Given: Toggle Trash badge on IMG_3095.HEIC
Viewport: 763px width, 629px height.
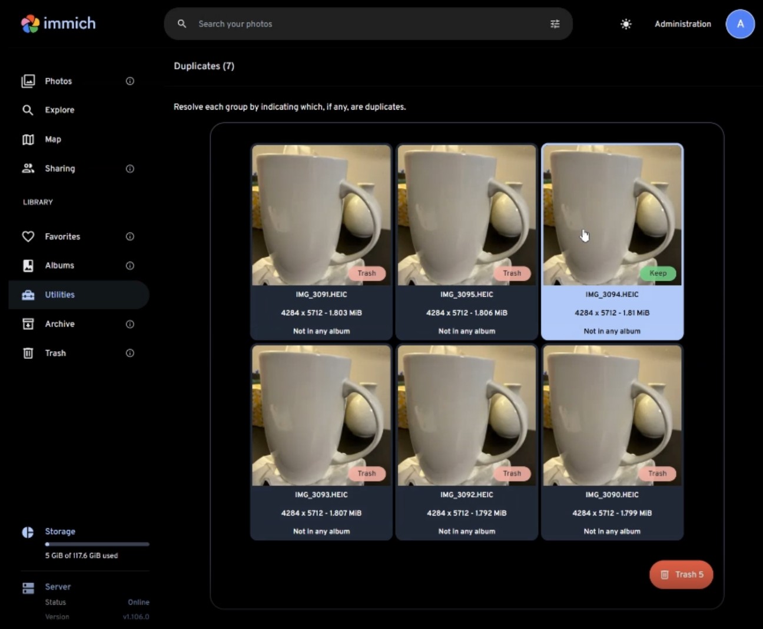Looking at the screenshot, I should [512, 273].
